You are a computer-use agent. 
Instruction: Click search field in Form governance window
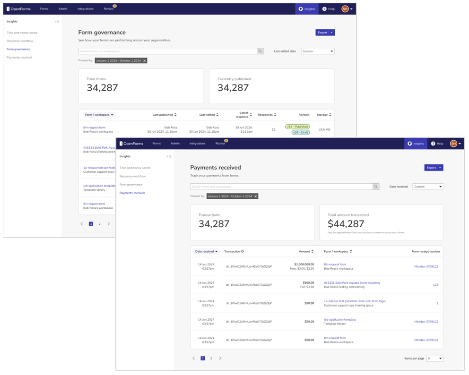pos(167,51)
